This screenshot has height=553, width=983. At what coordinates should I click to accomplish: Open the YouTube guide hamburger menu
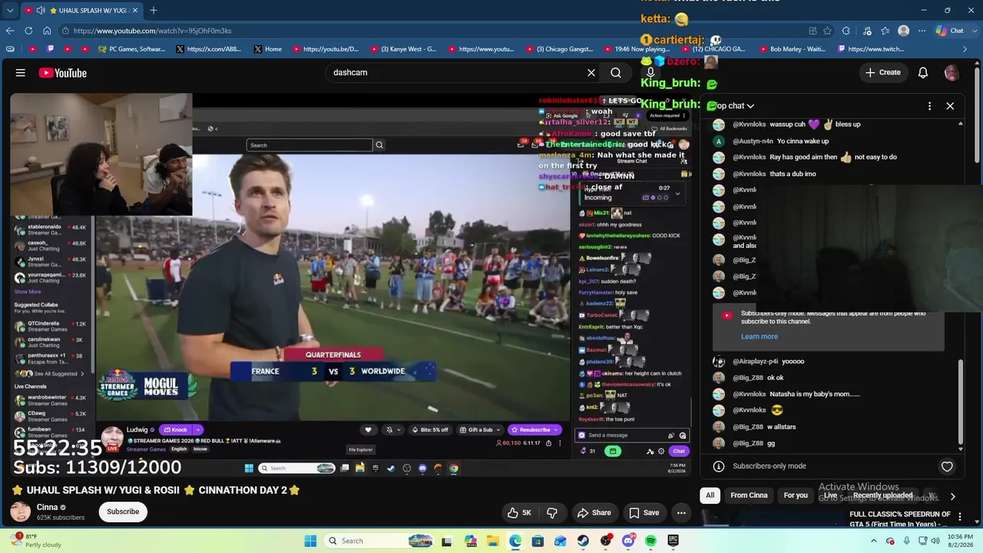pyautogui.click(x=21, y=73)
